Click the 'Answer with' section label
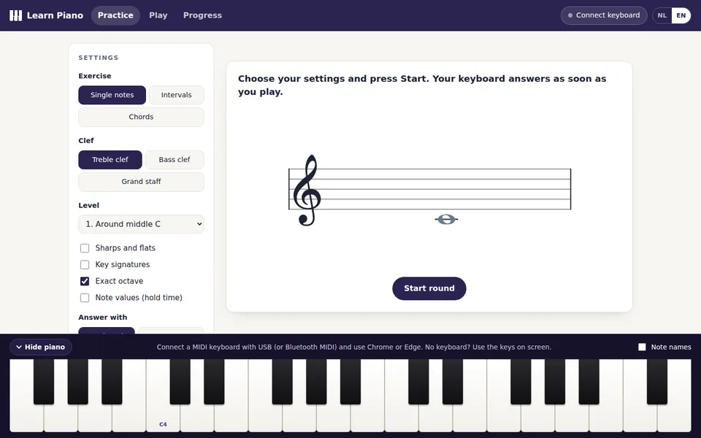This screenshot has width=701, height=438. pyautogui.click(x=103, y=318)
